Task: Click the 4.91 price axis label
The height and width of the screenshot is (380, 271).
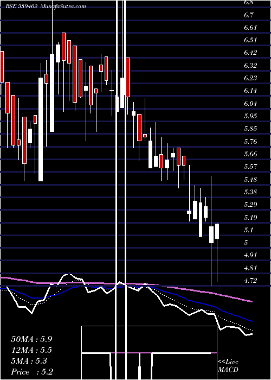Action: 250,255
